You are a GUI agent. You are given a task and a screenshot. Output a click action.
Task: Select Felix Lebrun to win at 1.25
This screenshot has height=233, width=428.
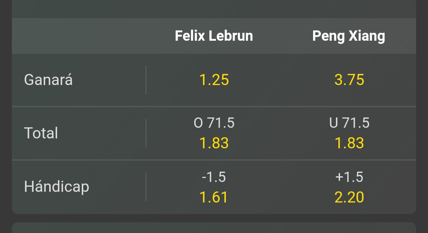(x=214, y=80)
